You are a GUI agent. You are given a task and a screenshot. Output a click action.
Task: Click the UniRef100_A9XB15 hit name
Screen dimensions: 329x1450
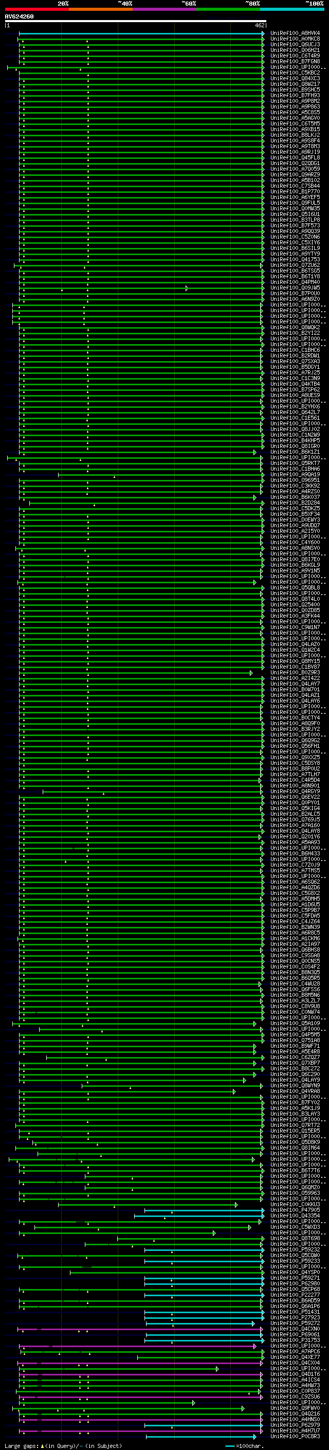(x=295, y=130)
